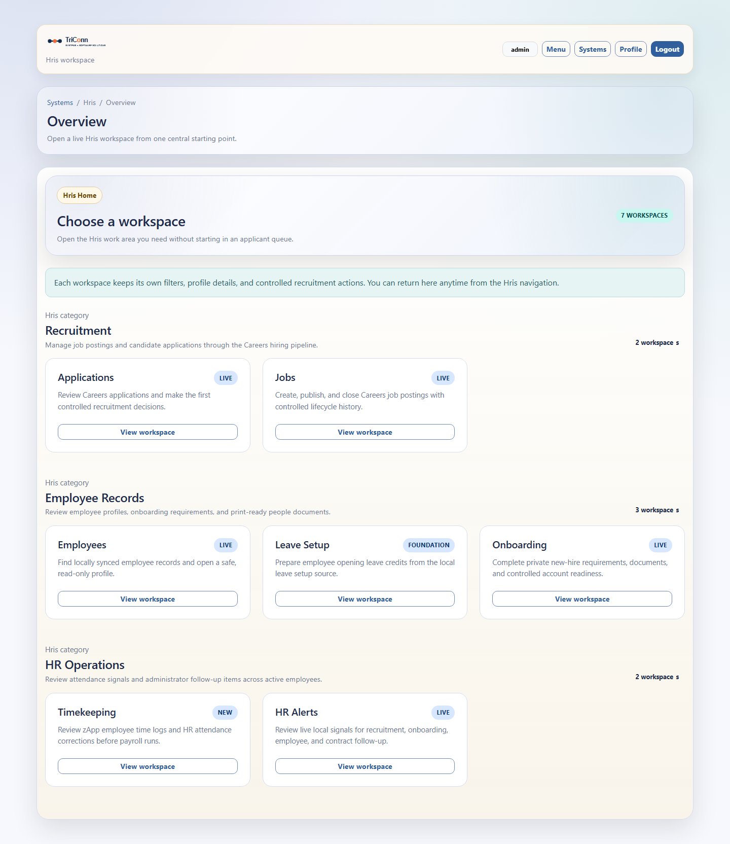
Task: Click the LIVE badge on HR Alerts card
Action: pos(443,713)
